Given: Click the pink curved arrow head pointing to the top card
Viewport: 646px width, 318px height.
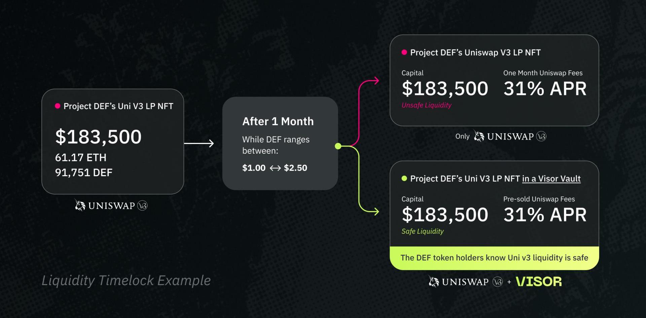Looking at the screenshot, I should point(376,81).
